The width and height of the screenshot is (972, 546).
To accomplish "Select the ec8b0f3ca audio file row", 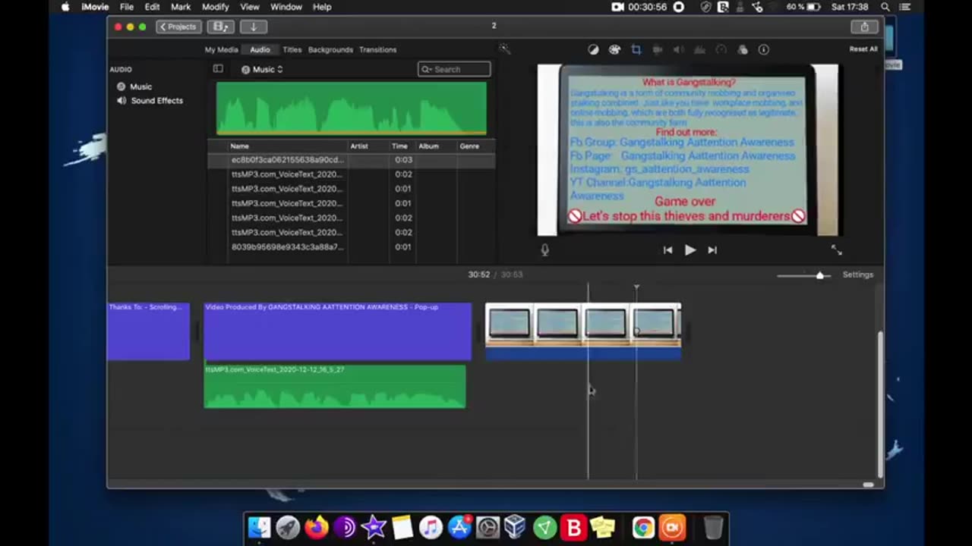I will [x=352, y=160].
